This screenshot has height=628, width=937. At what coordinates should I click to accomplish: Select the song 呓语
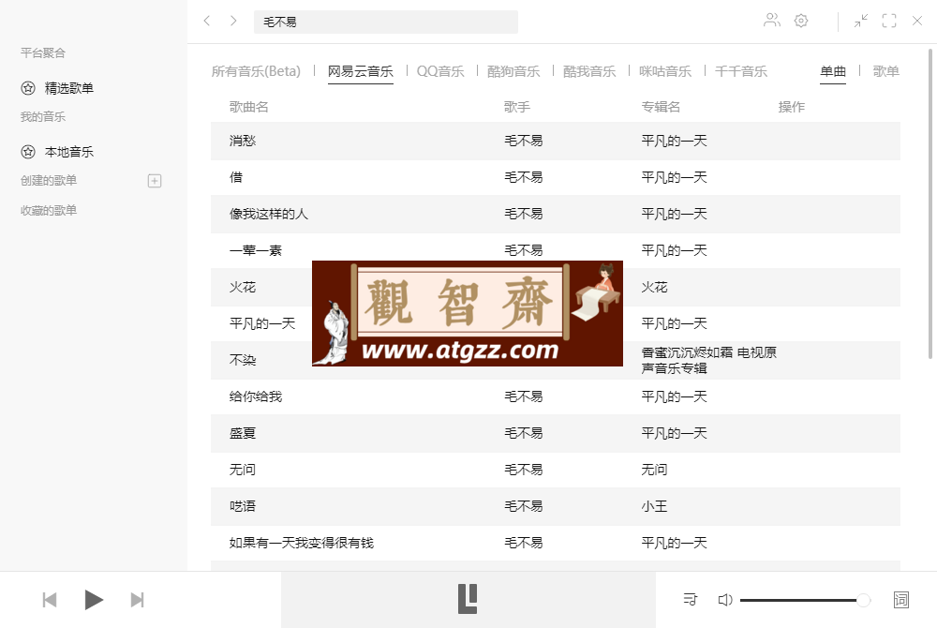click(243, 506)
